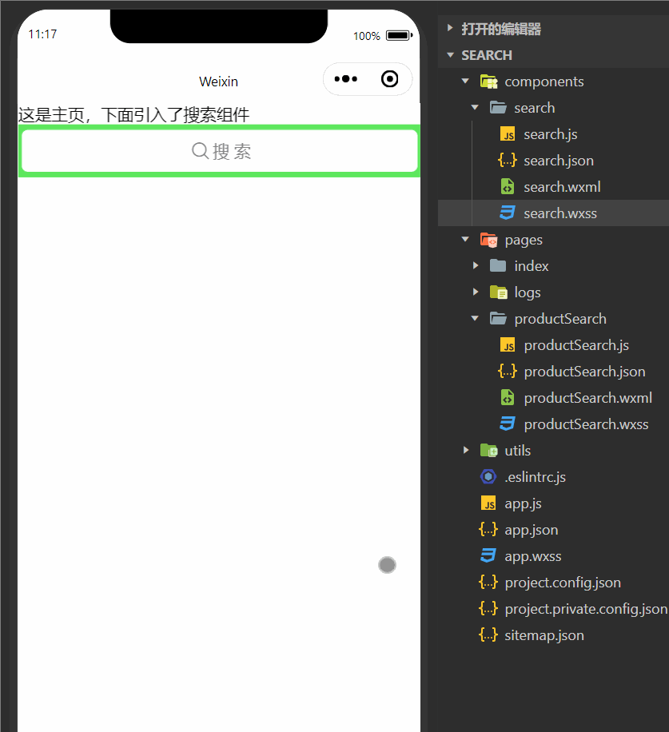669x732 pixels.
Task: Click the blue icon of search.wxss
Action: pos(508,213)
